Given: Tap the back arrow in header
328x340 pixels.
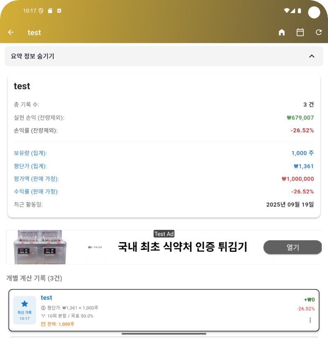Looking at the screenshot, I should (x=11, y=32).
